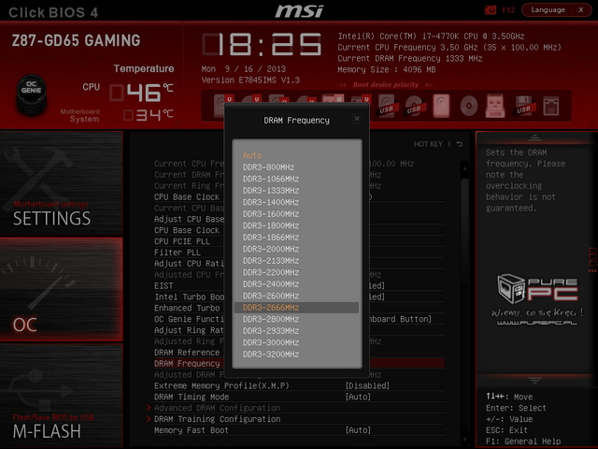
Task: Open the Language selector
Action: [x=548, y=10]
